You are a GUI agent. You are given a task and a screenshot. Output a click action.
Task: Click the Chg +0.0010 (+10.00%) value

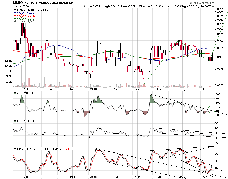196,6
